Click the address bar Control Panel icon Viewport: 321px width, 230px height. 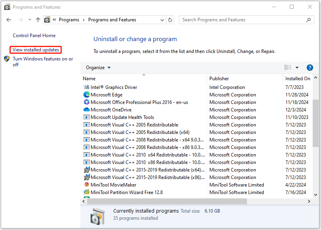[x=47, y=20]
